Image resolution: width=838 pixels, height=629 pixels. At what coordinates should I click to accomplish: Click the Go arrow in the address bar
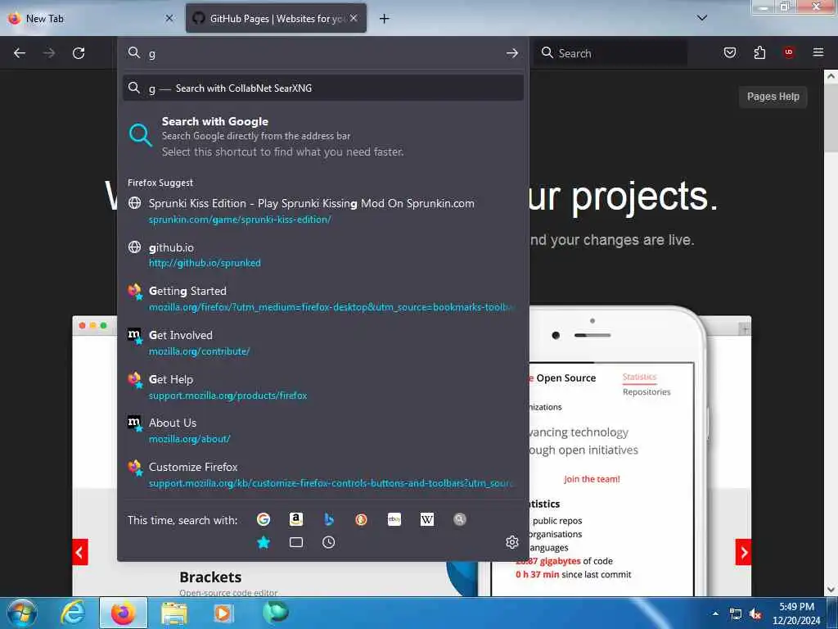(512, 53)
